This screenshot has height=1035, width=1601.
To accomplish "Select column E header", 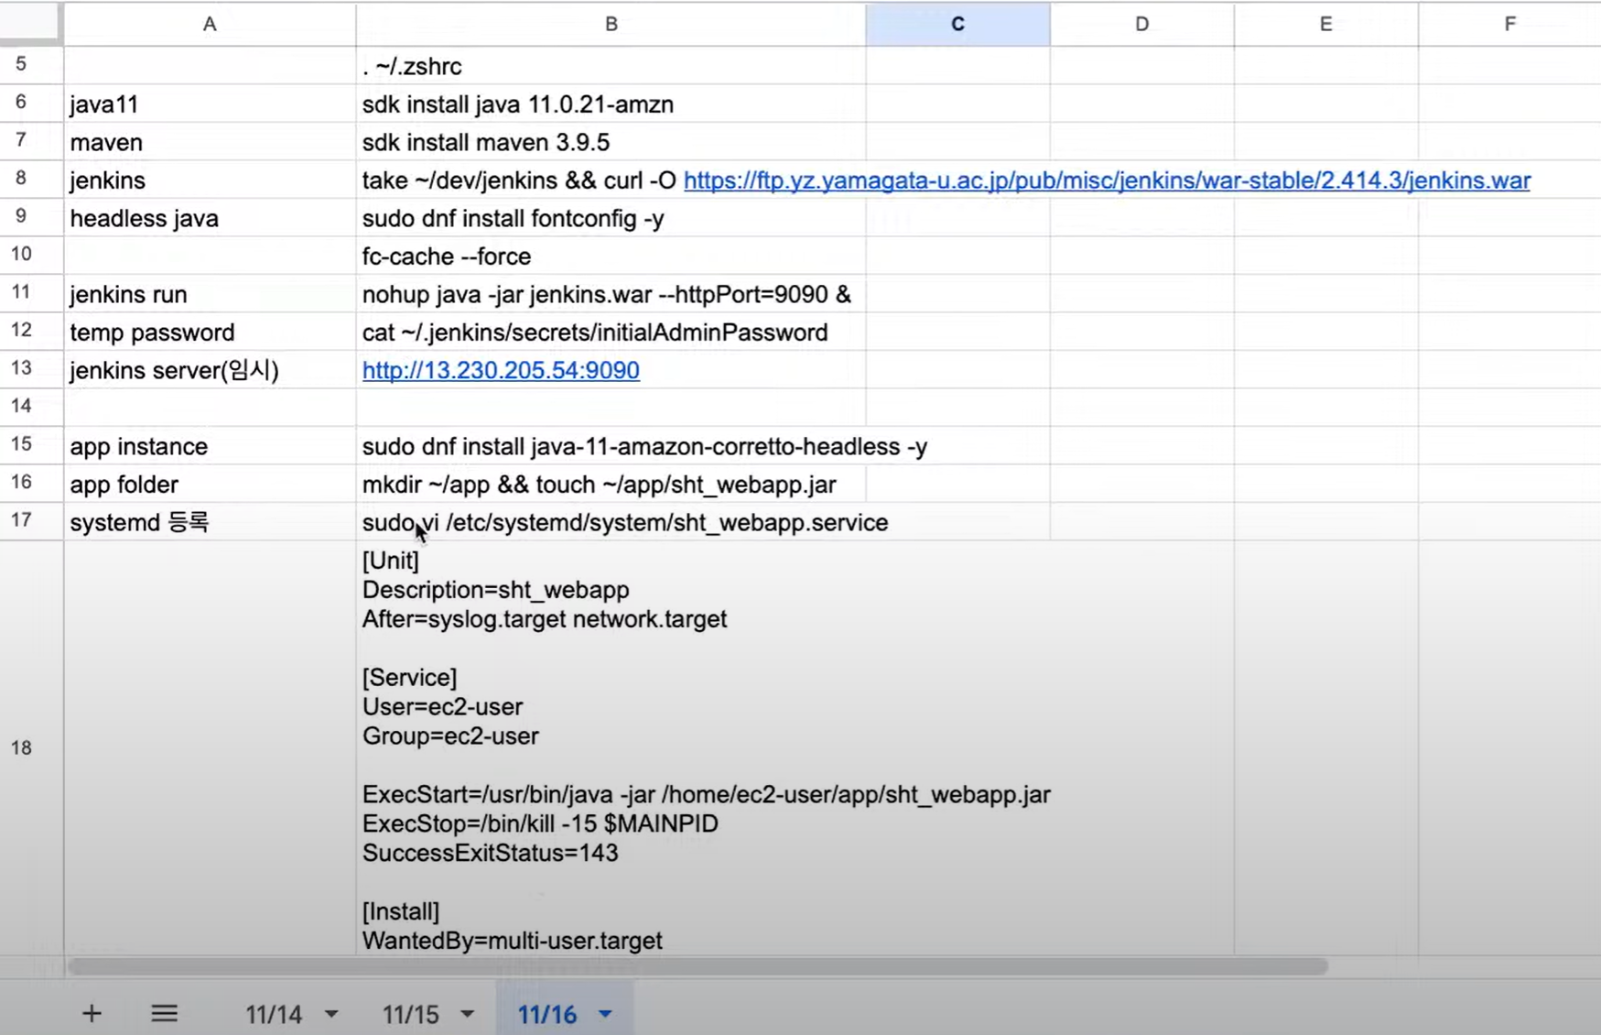I will tap(1325, 24).
